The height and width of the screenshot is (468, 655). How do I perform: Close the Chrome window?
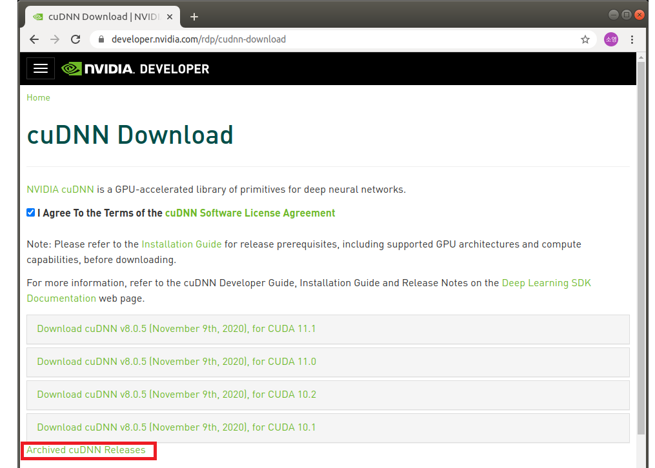pos(639,15)
